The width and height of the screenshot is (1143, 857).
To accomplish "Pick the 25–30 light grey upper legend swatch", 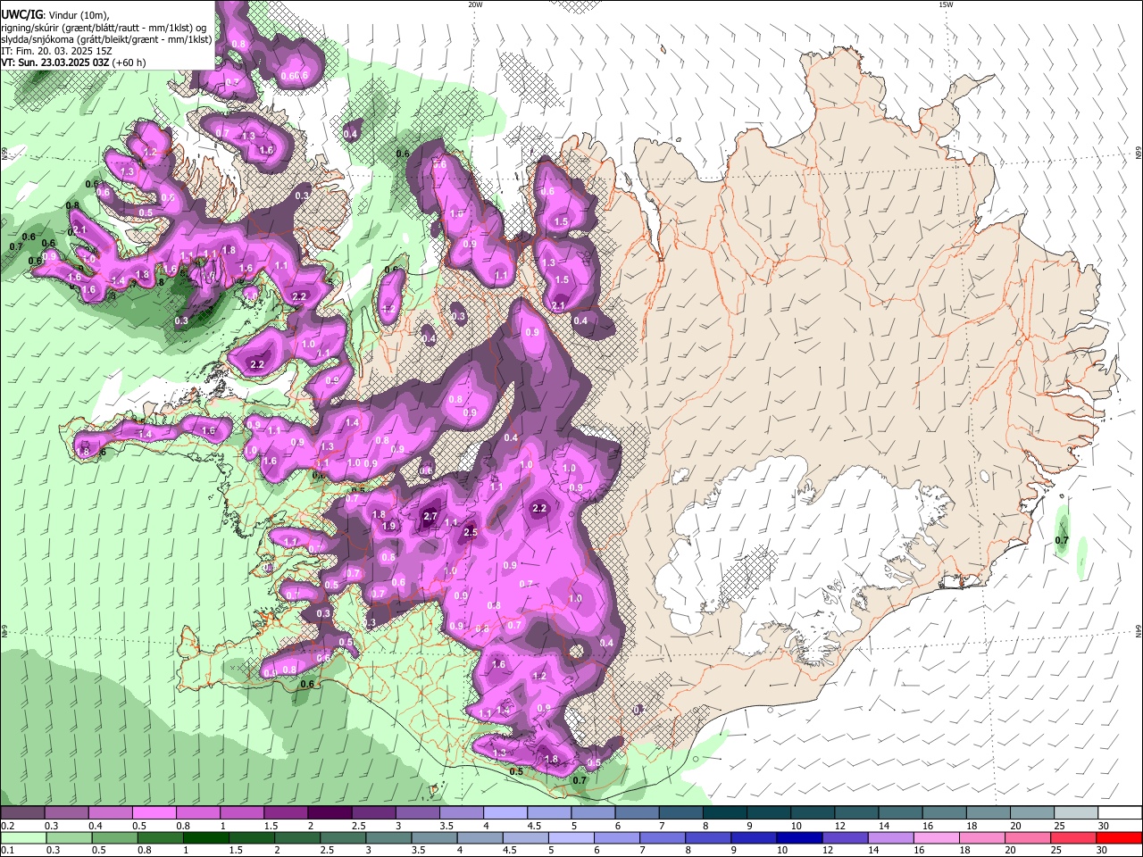I will pos(1076,813).
